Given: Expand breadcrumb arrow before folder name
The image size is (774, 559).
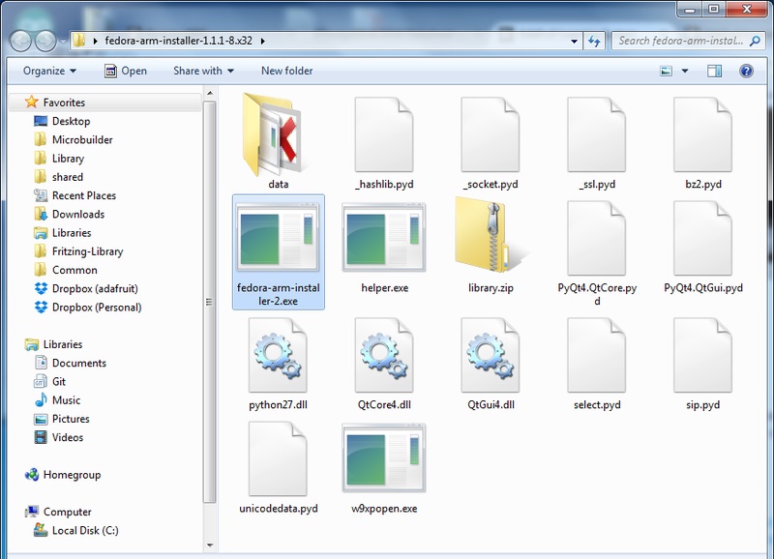Looking at the screenshot, I should tap(95, 41).
